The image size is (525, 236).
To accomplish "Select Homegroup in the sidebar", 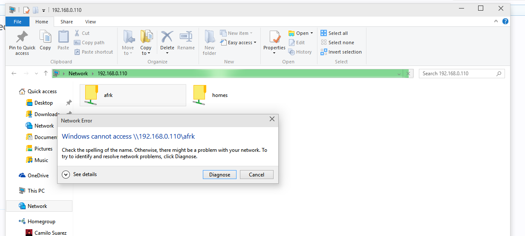I will (x=41, y=222).
